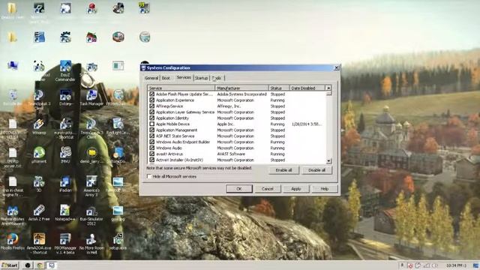Click Apple Inc. manufacturer cell
Viewport: 480px width, 270px height.
point(226,124)
